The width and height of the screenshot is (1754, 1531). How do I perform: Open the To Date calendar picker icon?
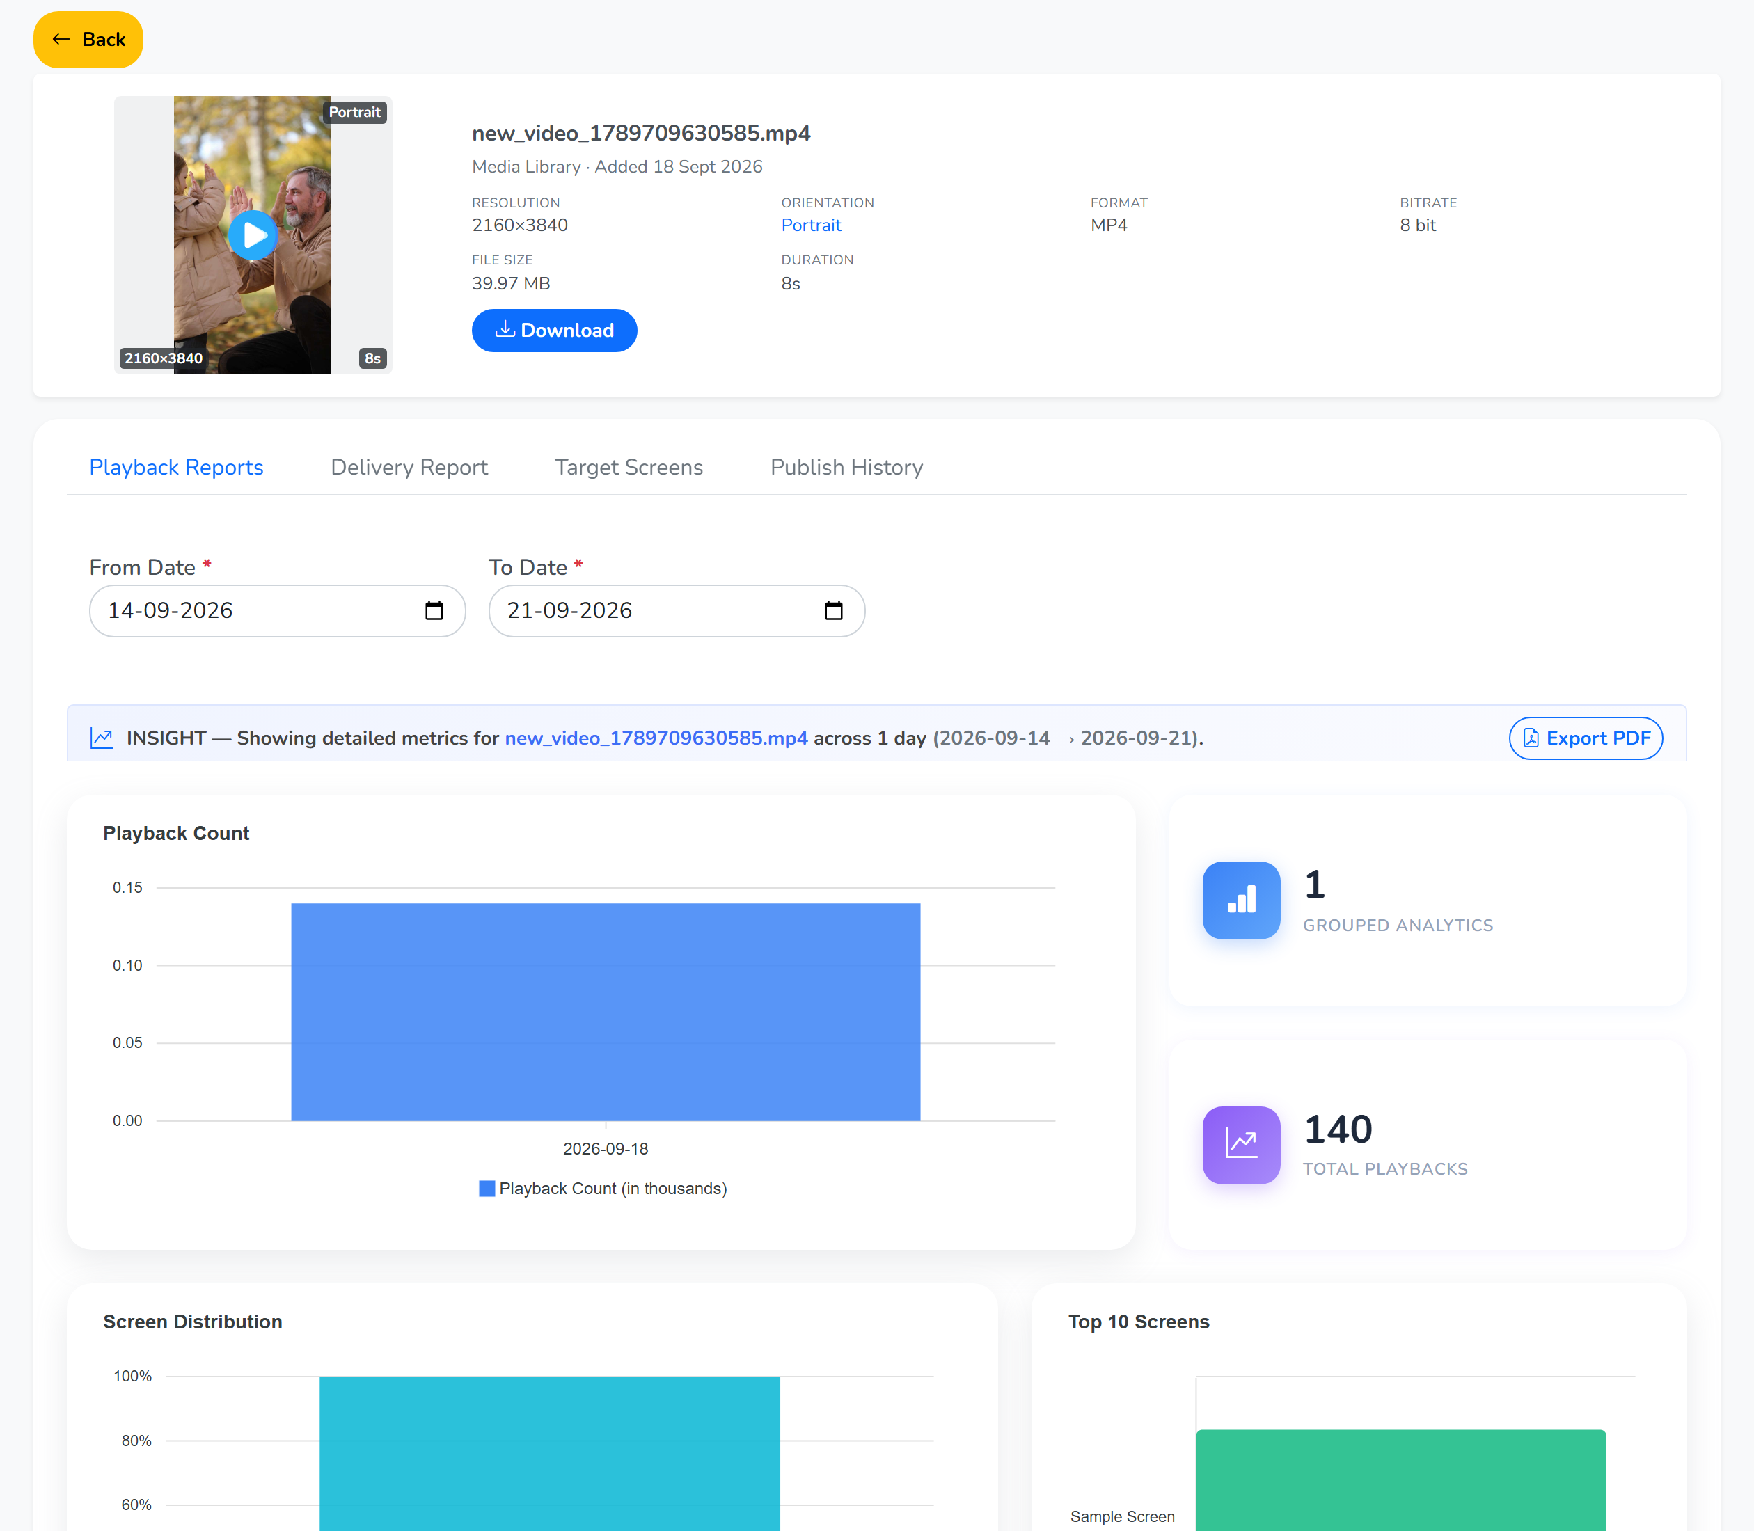click(834, 611)
